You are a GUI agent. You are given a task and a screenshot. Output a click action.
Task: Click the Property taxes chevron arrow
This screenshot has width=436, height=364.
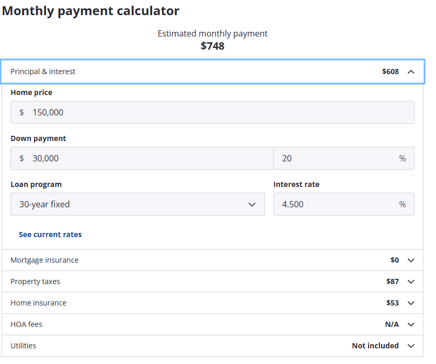[411, 281]
